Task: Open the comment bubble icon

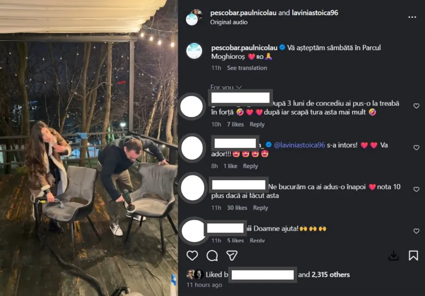Action: point(212,255)
